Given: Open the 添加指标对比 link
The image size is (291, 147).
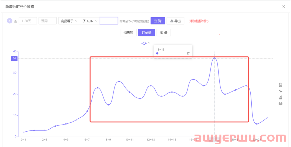Looking at the screenshot, I should [199, 21].
